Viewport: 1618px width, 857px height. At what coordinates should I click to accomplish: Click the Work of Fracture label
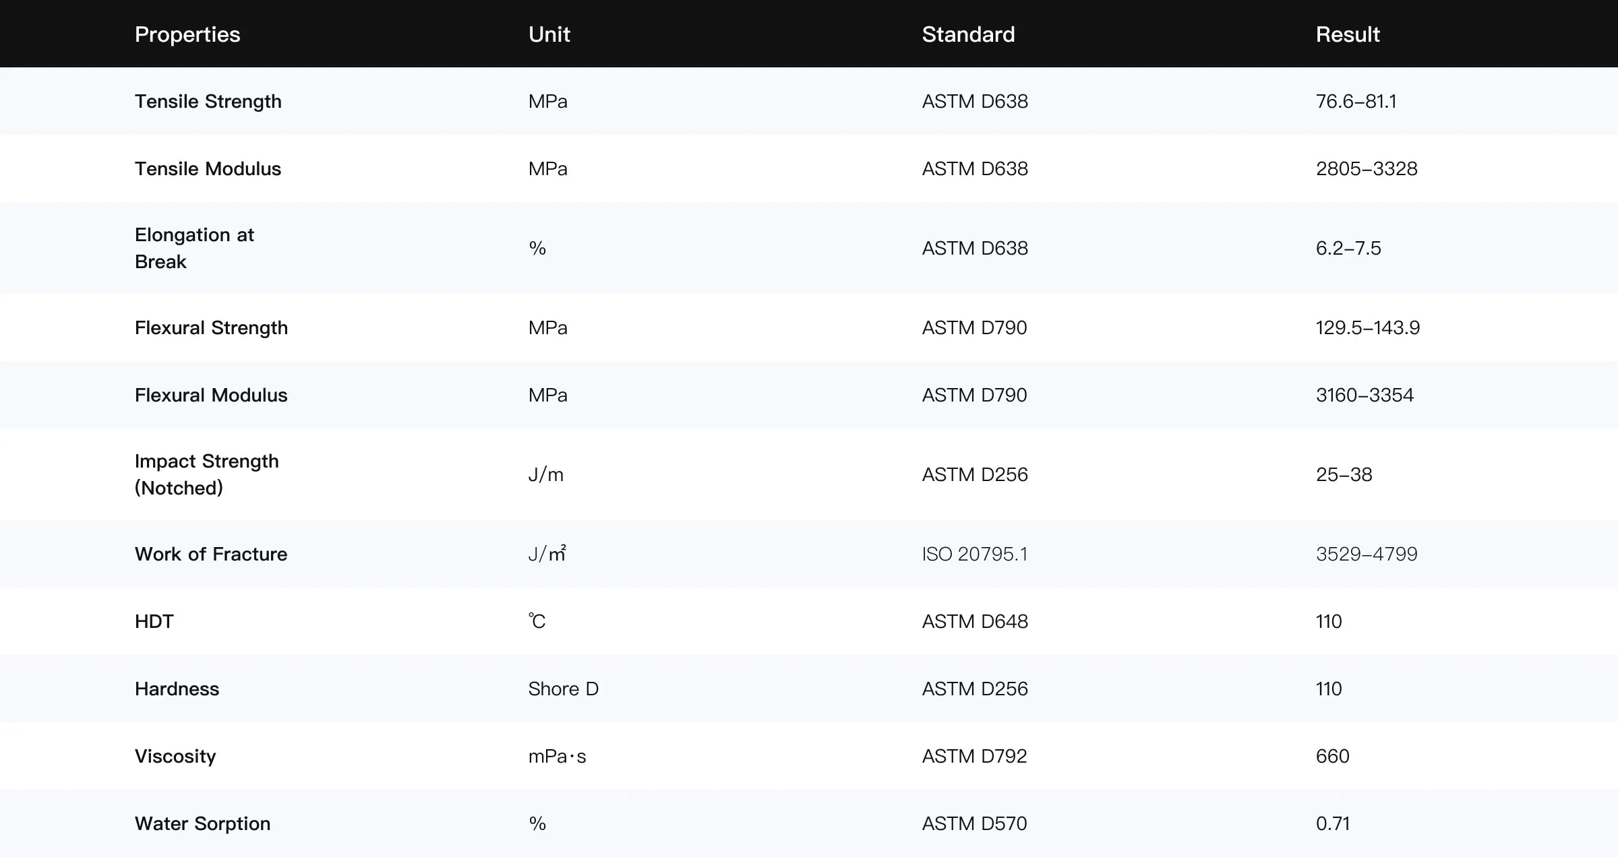click(x=211, y=554)
